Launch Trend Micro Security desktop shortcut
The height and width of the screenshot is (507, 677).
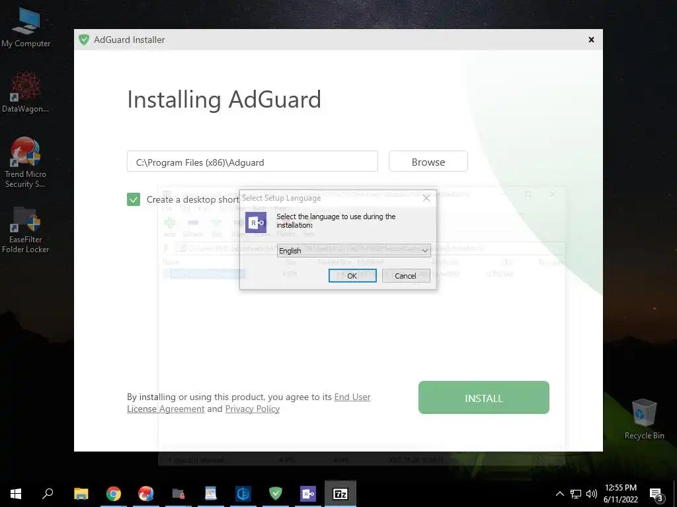[x=25, y=162]
